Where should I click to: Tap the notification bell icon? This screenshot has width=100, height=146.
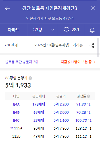(x=92, y=30)
